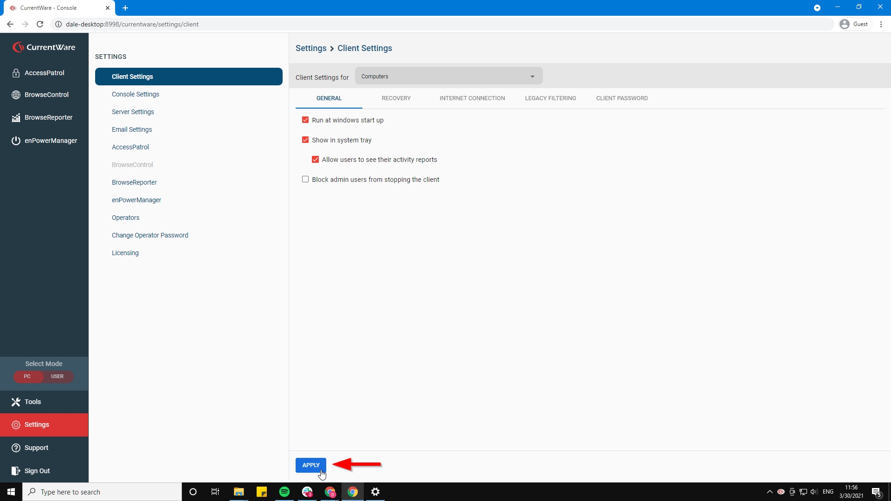Open enPowerManager settings entry

click(x=136, y=200)
